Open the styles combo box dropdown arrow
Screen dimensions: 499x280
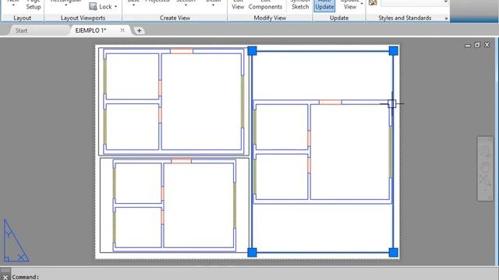tap(445, 2)
